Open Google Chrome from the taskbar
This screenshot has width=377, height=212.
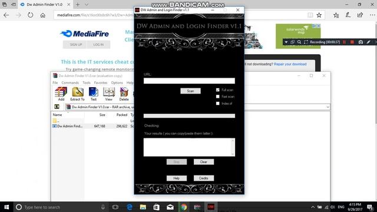click(x=184, y=207)
